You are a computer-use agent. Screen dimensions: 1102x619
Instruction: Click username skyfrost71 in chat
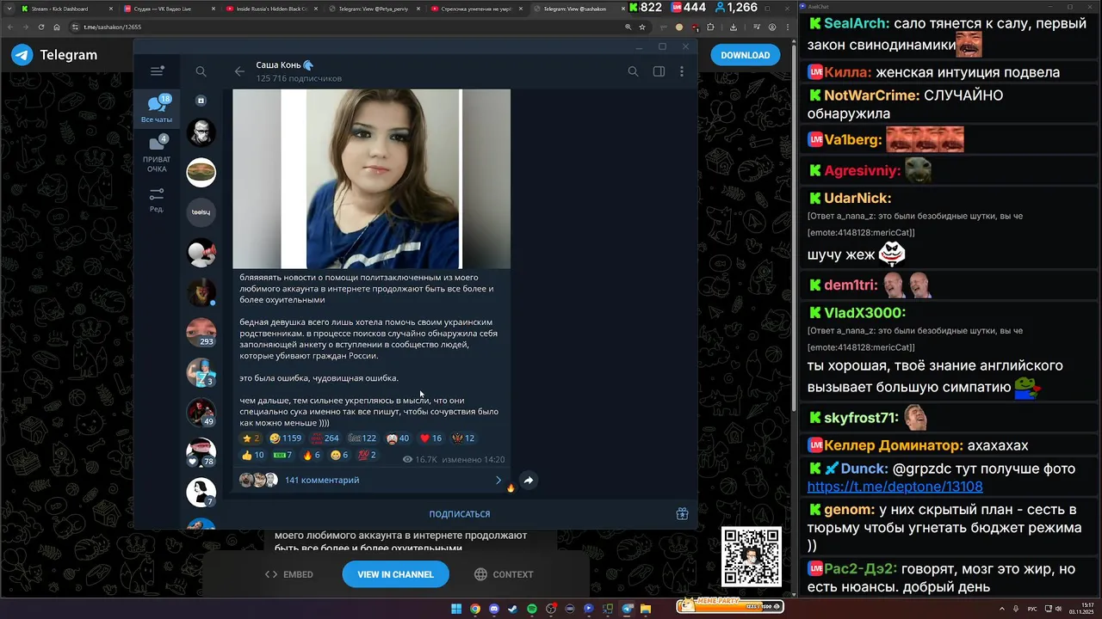[861, 418]
